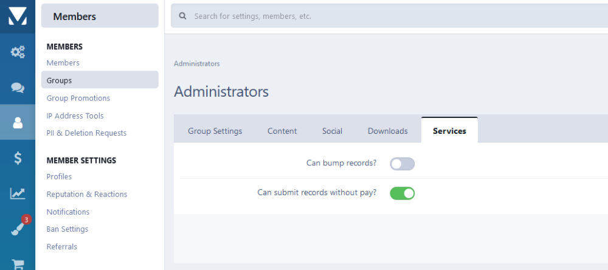Open Ban Settings
The image size is (608, 270).
(67, 229)
